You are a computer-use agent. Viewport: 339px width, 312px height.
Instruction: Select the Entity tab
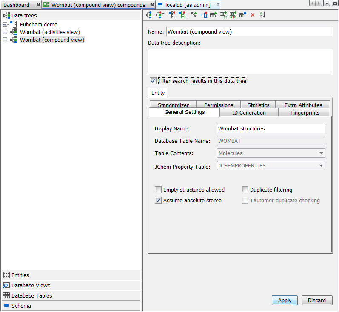[x=158, y=93]
